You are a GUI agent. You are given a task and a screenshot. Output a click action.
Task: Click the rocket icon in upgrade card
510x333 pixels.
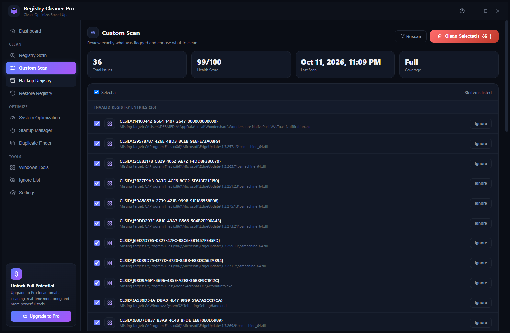tap(16, 274)
